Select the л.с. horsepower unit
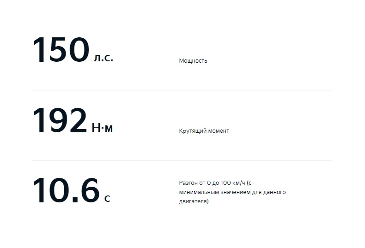This screenshot has height=248, width=365. [x=103, y=58]
